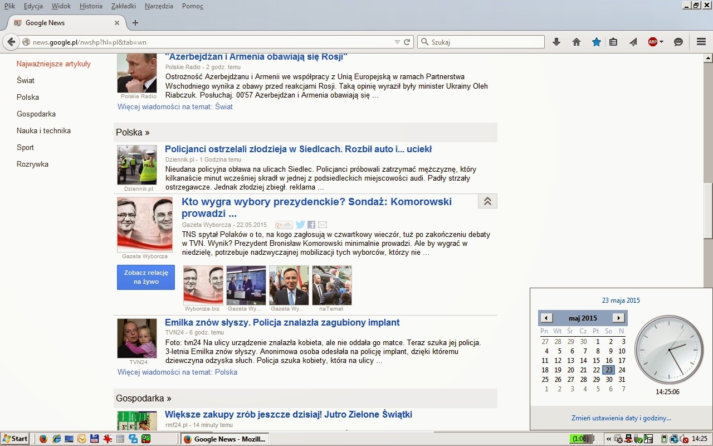
Task: Click the address bar URL field
Action: pyautogui.click(x=212, y=42)
